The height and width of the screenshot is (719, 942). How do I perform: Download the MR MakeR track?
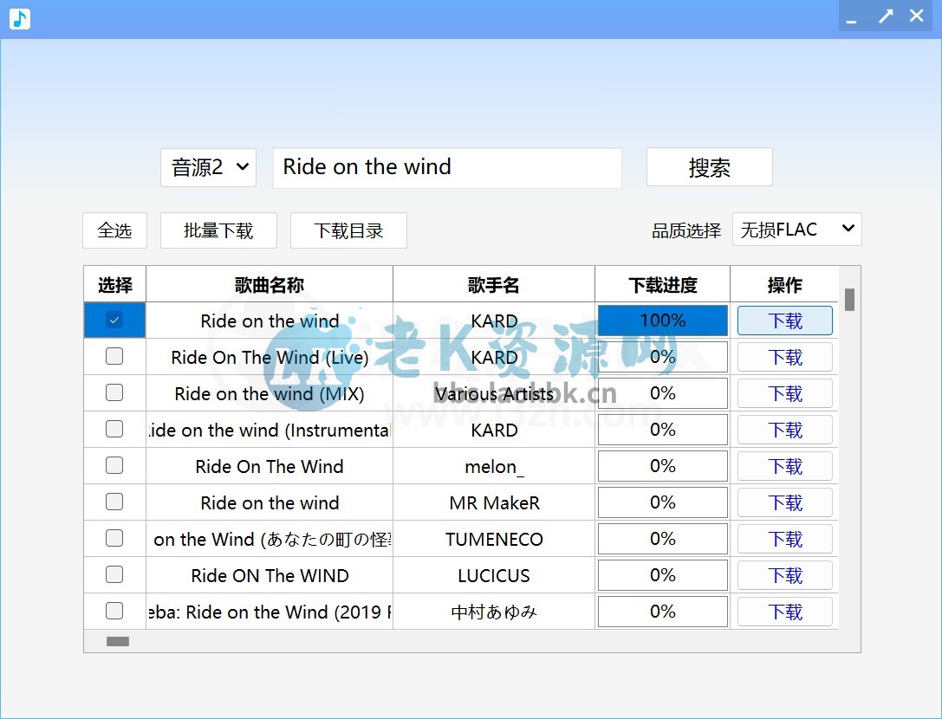[x=785, y=502]
